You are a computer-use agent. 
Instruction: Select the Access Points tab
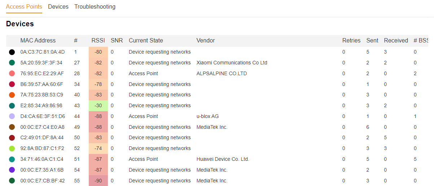(x=24, y=7)
